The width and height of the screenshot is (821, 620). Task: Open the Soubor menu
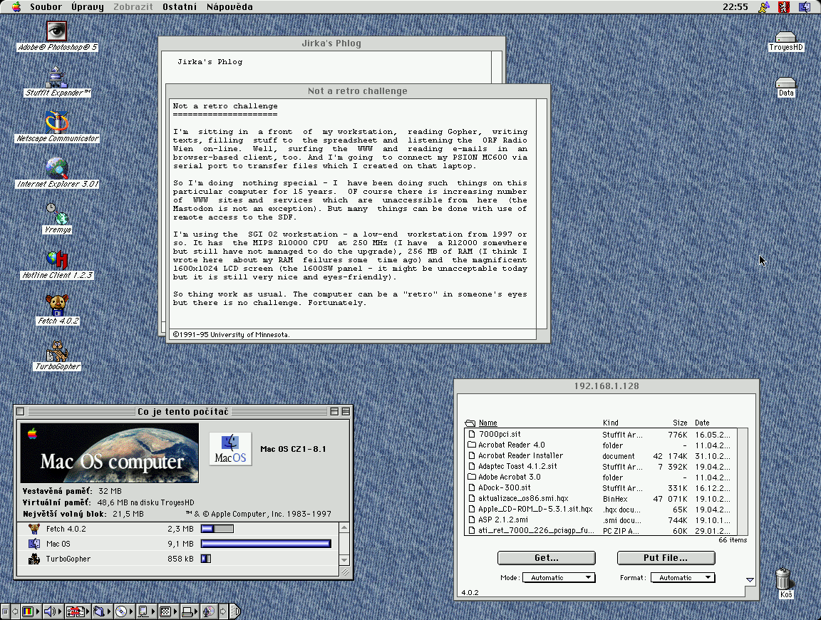point(46,6)
